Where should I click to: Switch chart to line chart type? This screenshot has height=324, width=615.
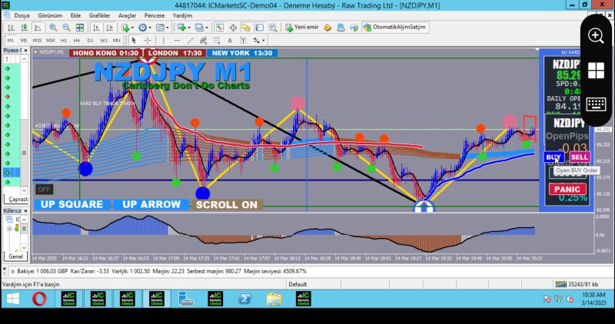(x=38, y=28)
